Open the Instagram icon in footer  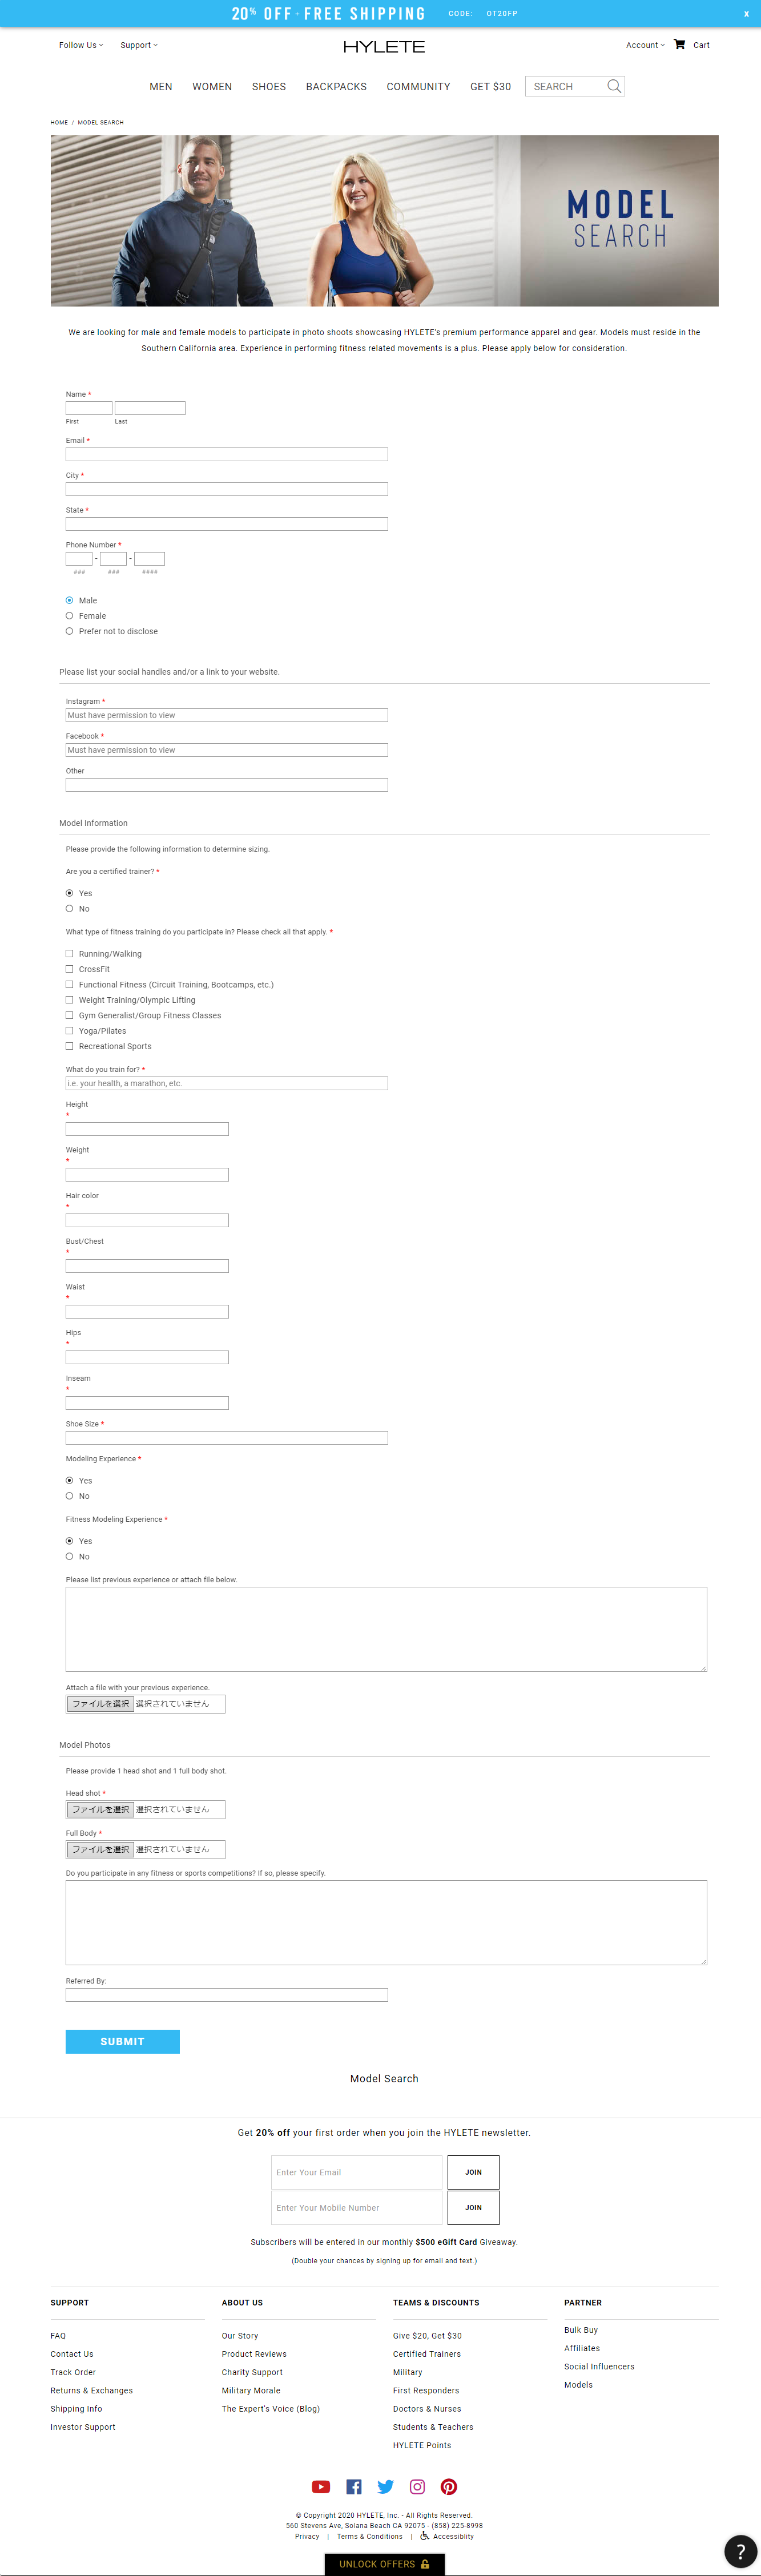tap(418, 2487)
